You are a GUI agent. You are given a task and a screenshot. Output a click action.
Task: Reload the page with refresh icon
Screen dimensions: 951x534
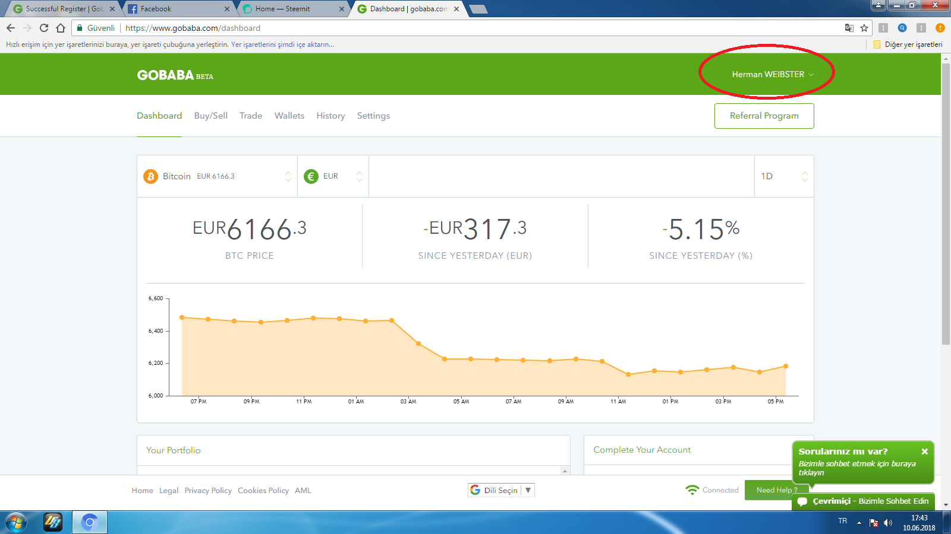pos(44,28)
